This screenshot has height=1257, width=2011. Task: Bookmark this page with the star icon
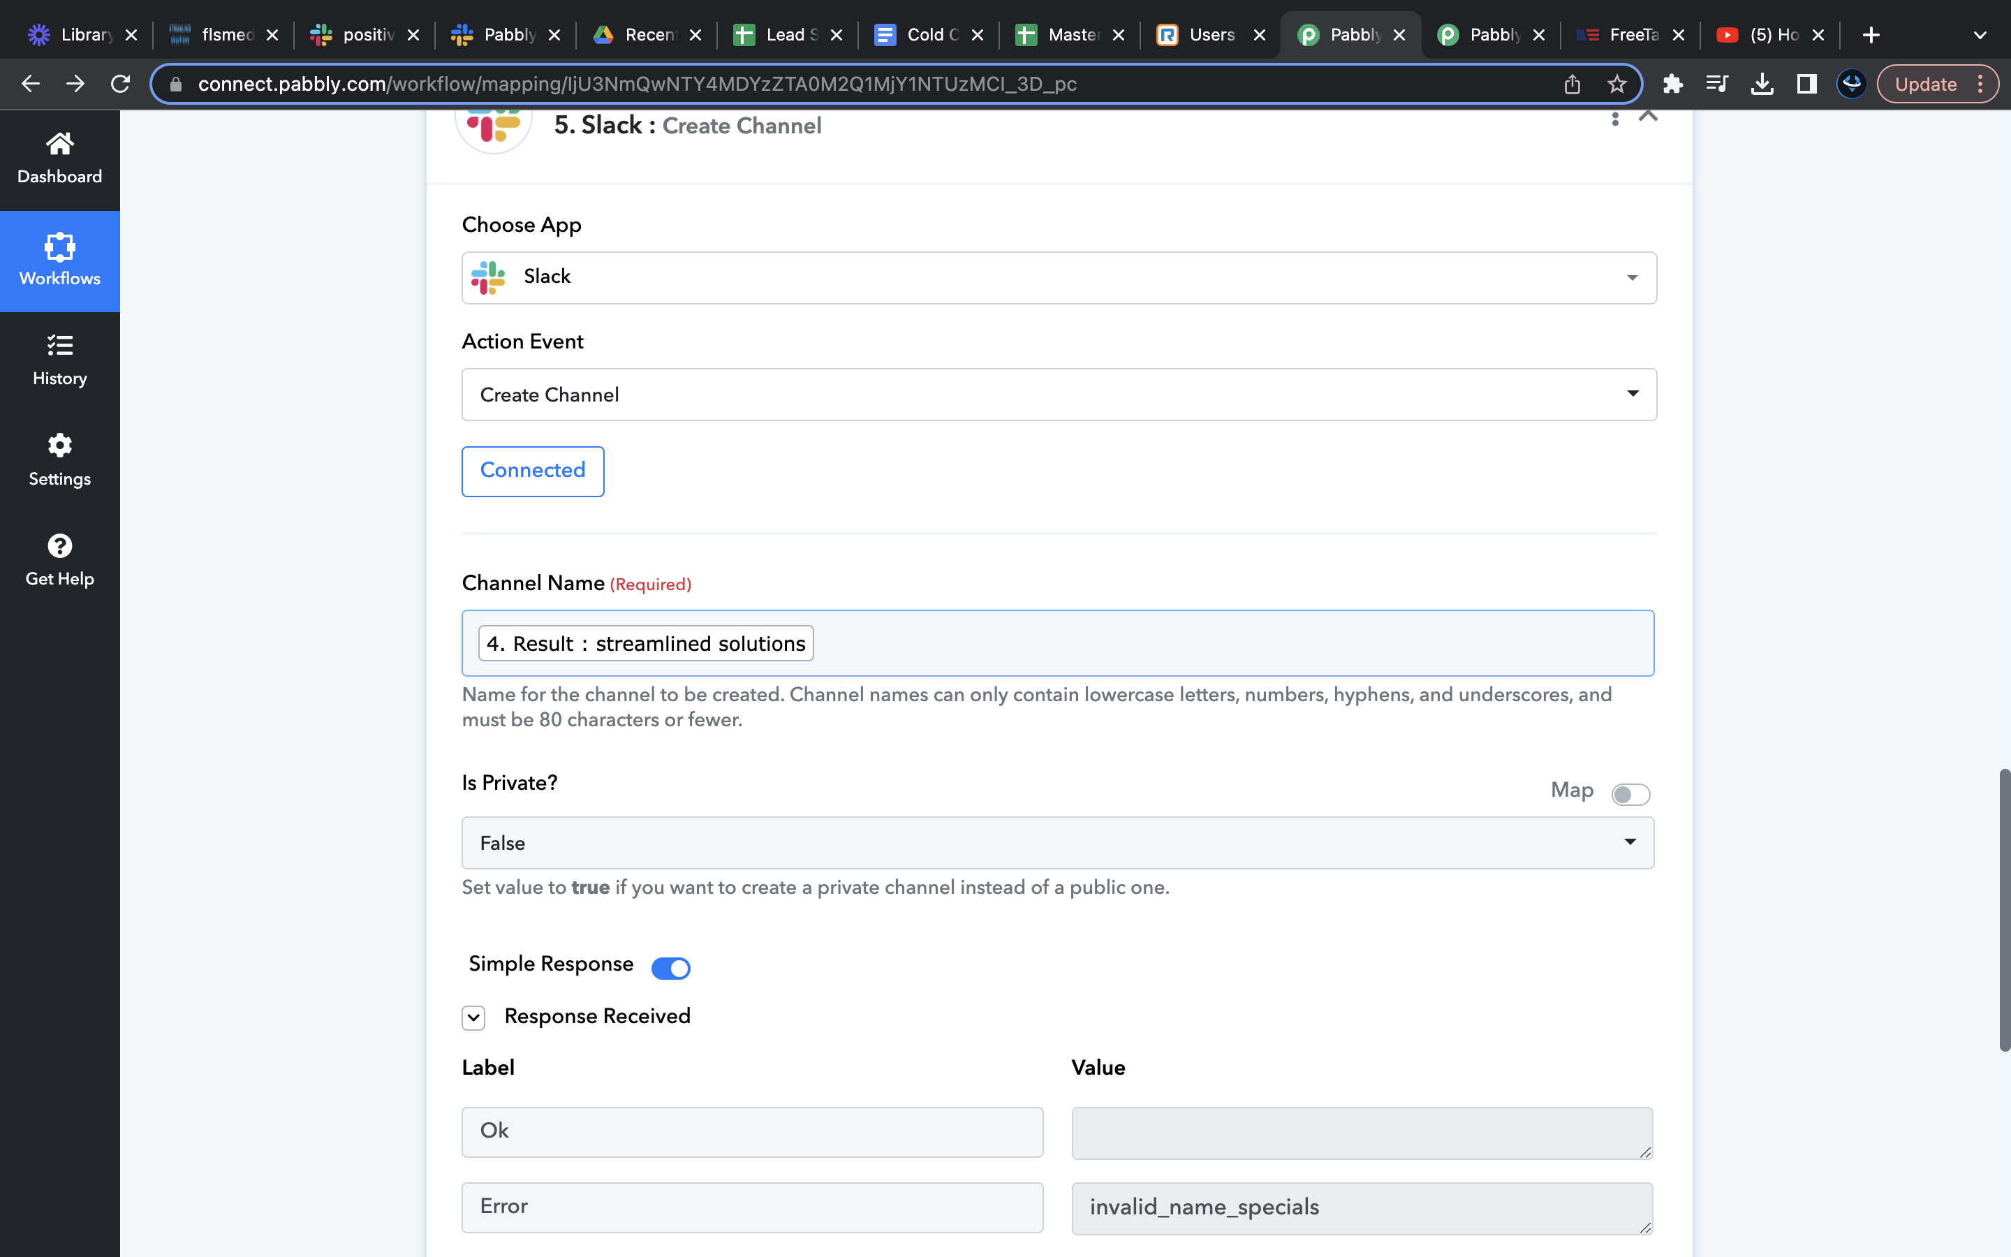(1616, 84)
